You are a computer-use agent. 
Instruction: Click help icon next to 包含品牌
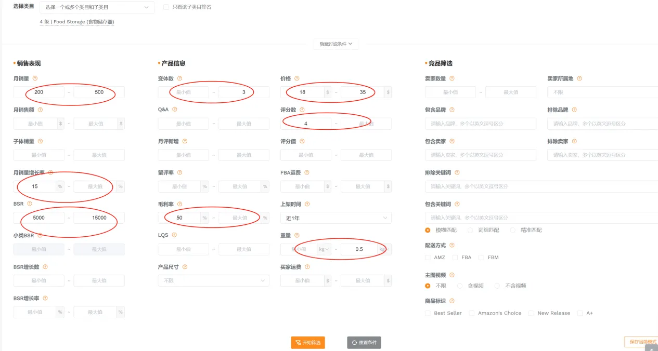point(451,110)
